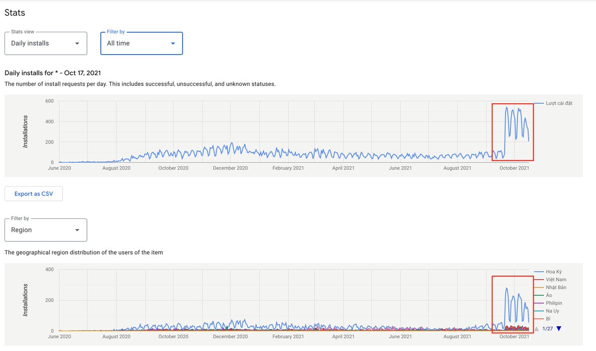Go to next legend page arrow
The width and height of the screenshot is (596, 351).
coord(559,328)
